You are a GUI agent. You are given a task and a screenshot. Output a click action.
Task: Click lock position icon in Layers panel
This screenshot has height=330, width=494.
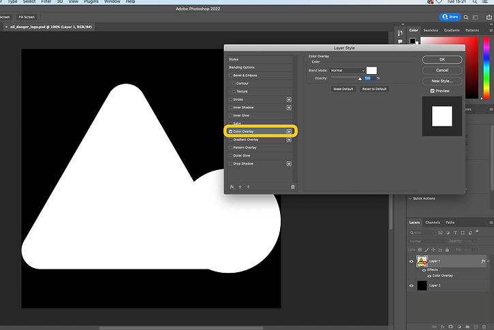pos(433,250)
